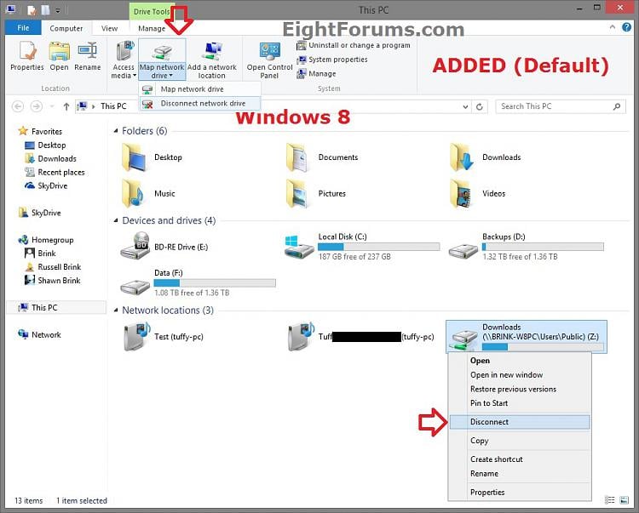Select Network in the navigation pane
Viewport: 639px width, 513px height.
point(39,335)
